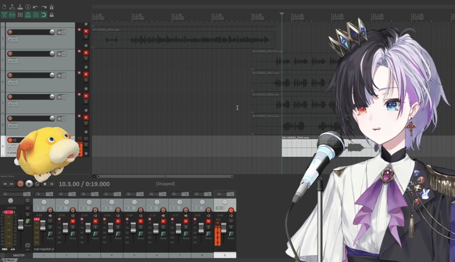Go to project end transport button
The width and height of the screenshot is (455, 262).
click(x=12, y=184)
